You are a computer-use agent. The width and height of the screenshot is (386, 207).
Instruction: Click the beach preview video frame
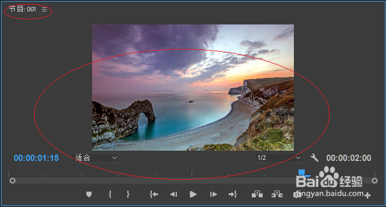193,88
